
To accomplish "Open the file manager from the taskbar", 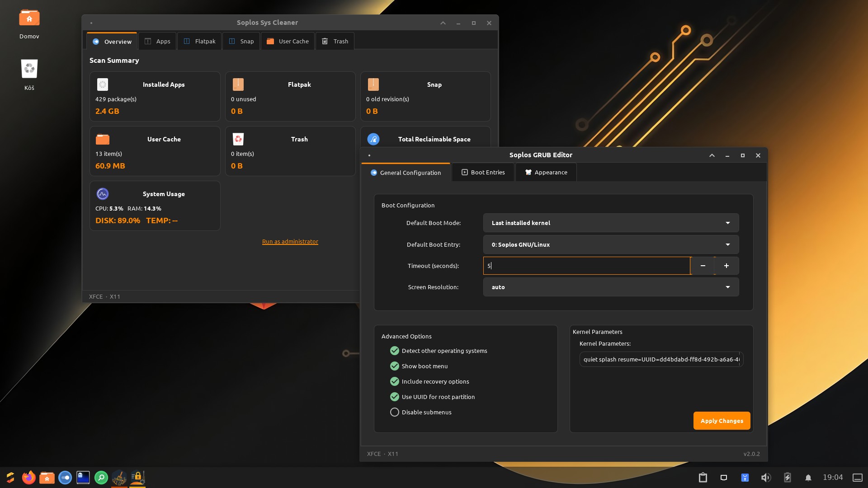I will [47, 478].
